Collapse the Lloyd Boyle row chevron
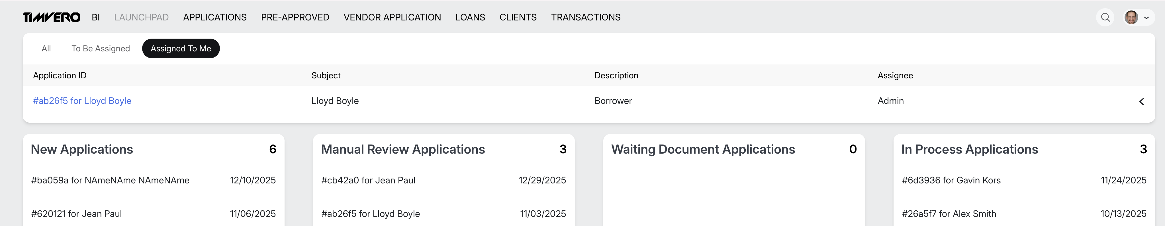This screenshot has height=226, width=1165. click(1141, 101)
